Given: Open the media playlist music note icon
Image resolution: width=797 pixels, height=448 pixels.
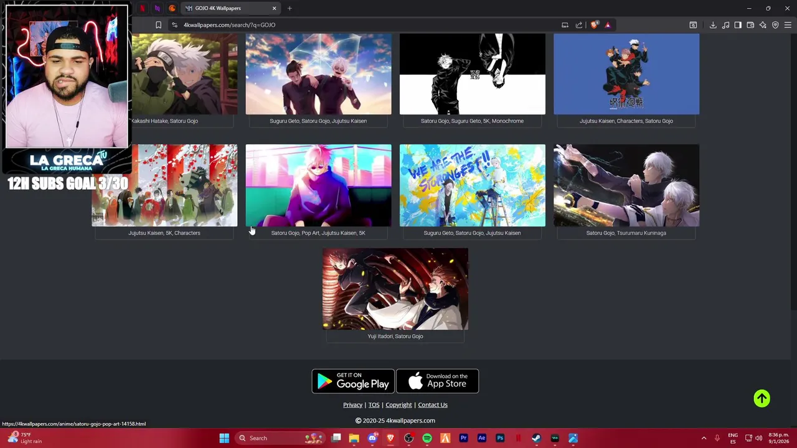Looking at the screenshot, I should [725, 25].
